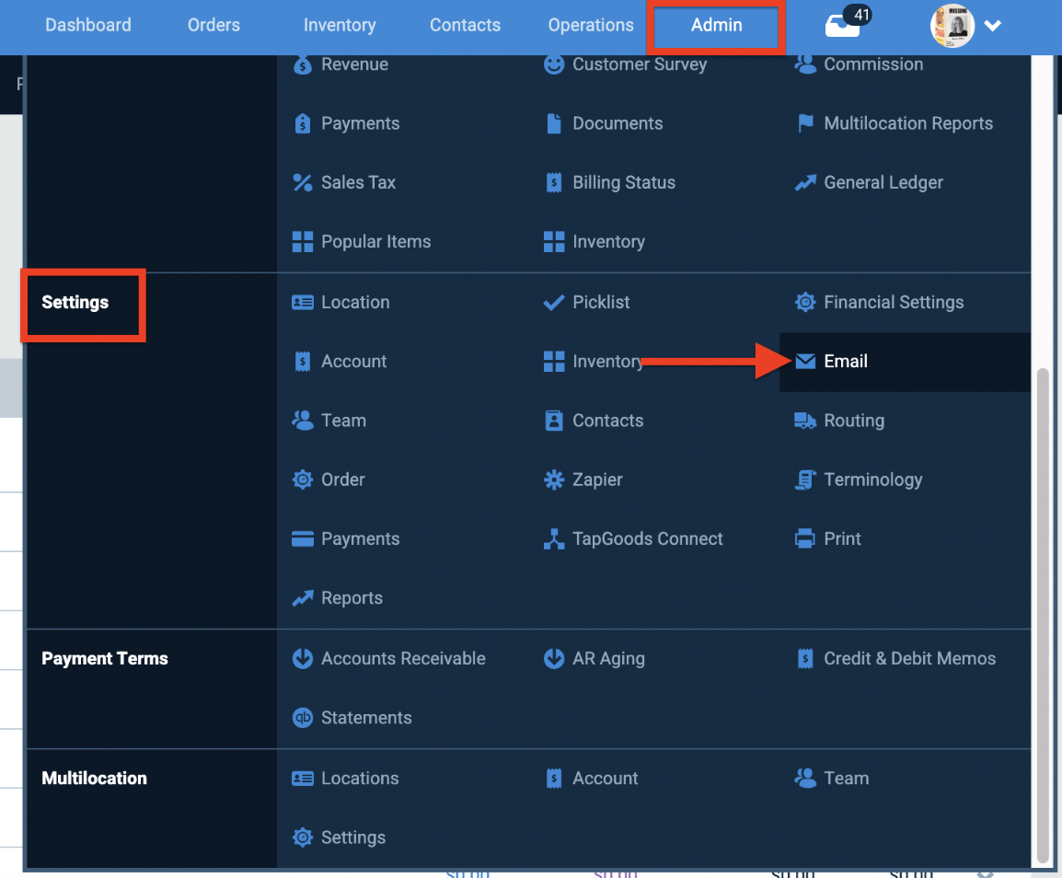Click the Team people icon in Settings
This screenshot has height=878, width=1062.
click(x=302, y=420)
